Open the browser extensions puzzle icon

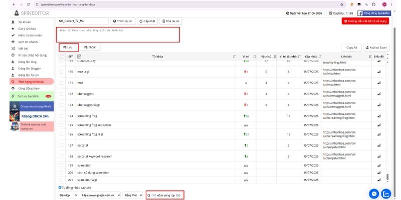tap(373, 4)
